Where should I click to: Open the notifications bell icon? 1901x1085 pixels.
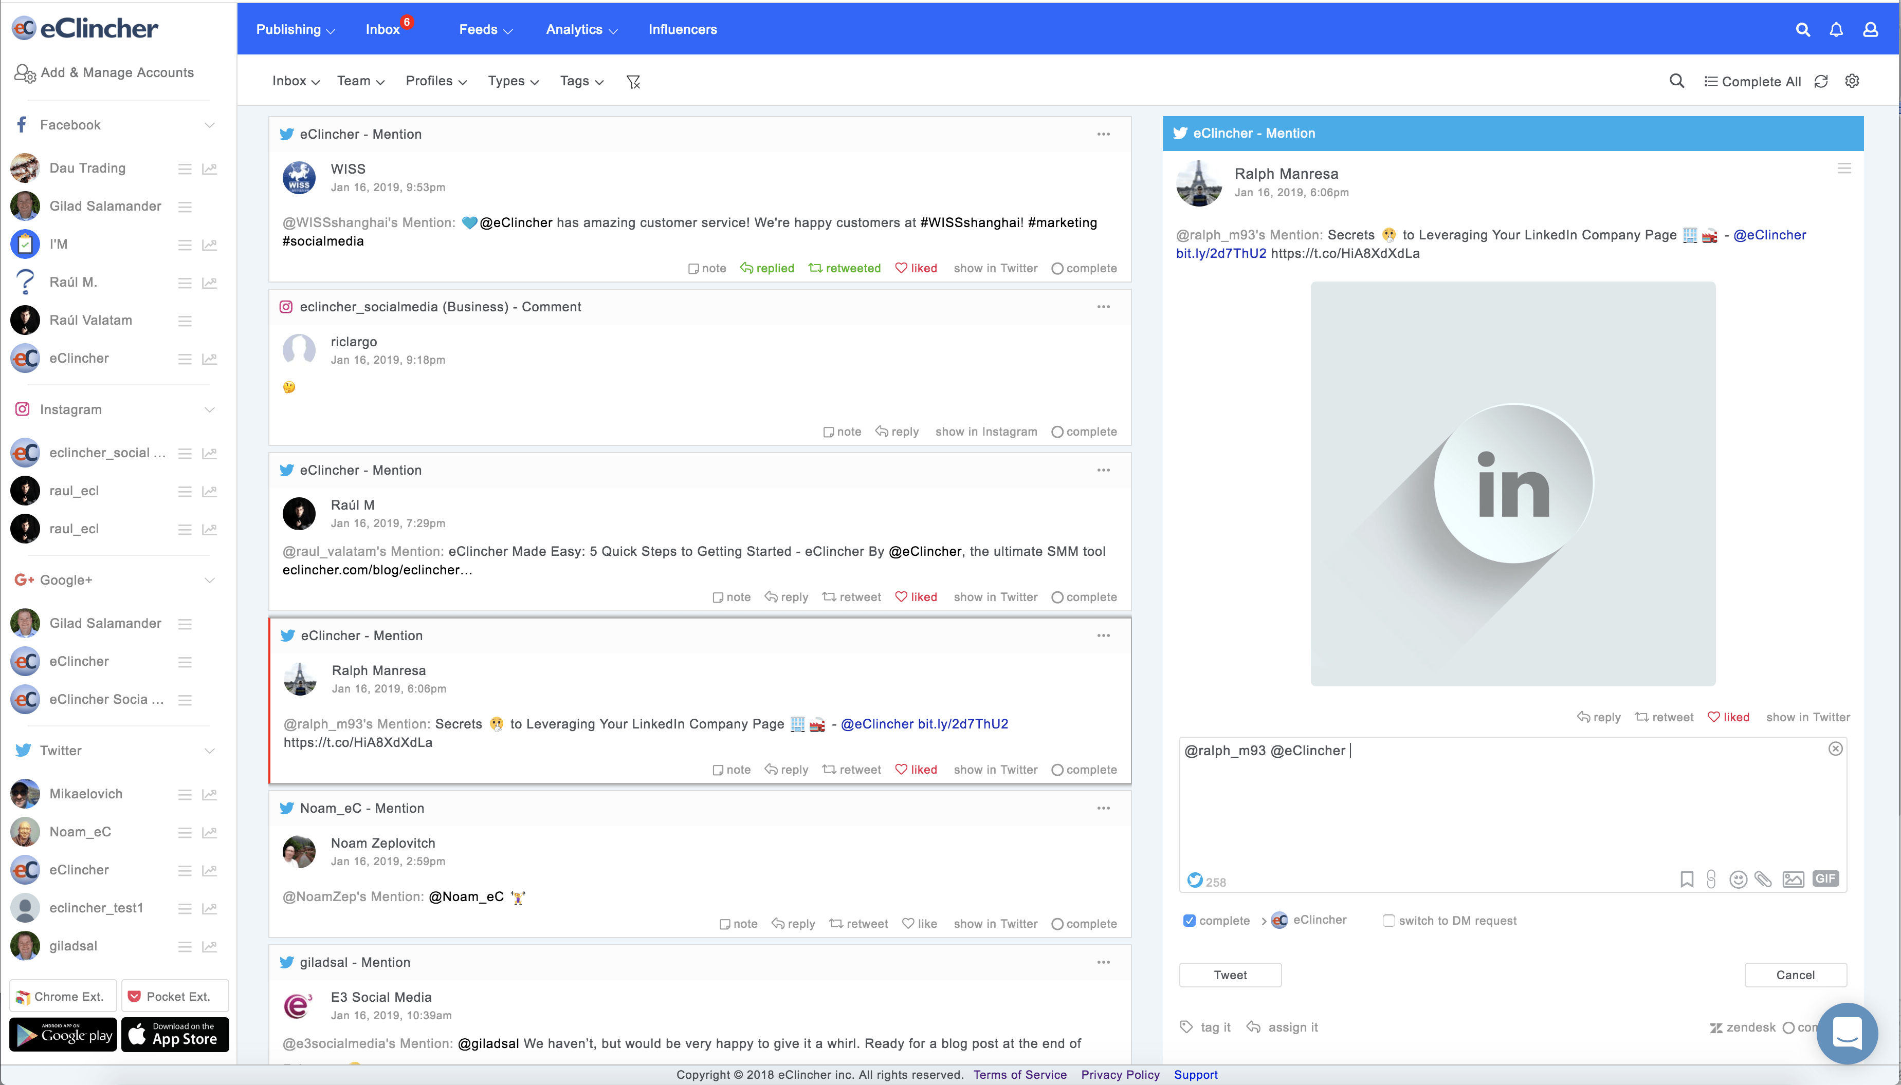[x=1836, y=30]
